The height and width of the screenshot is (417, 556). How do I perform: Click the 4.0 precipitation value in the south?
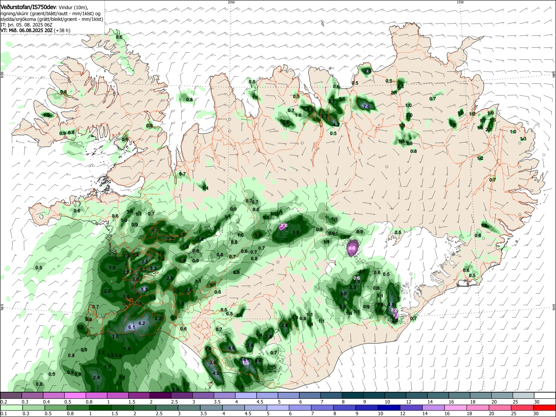click(x=232, y=348)
